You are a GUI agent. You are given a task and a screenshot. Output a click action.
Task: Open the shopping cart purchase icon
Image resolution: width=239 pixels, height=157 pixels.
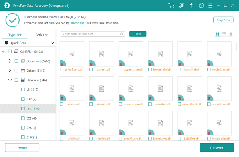(x=171, y=6)
